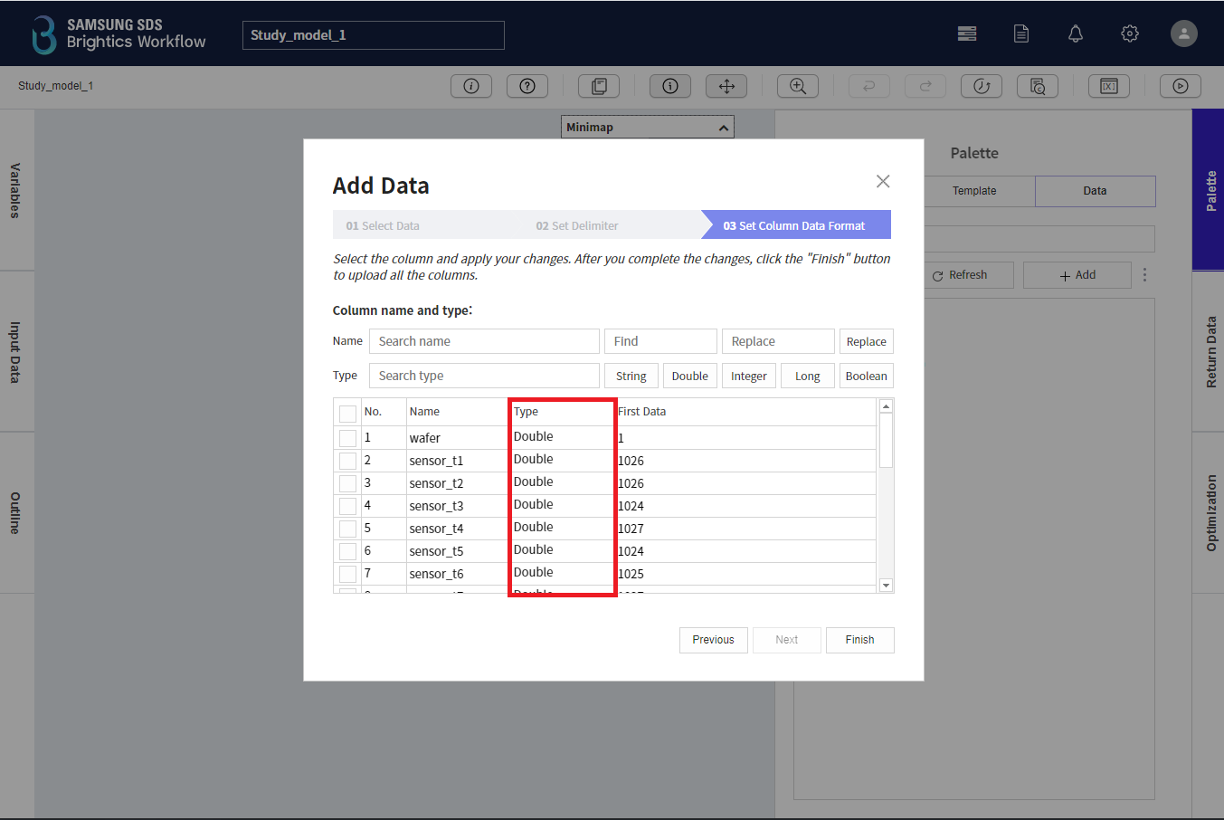1224x820 pixels.
Task: Click the sensor_t4 name cell
Action: click(x=458, y=529)
